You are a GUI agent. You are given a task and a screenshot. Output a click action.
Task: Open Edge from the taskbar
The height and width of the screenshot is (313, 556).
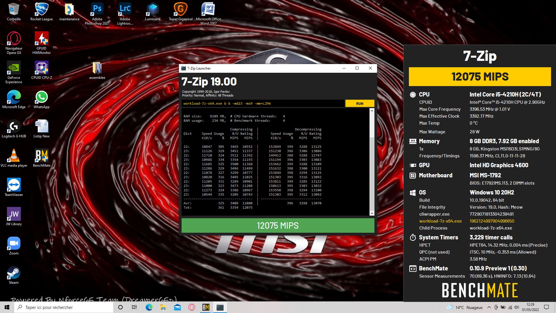149,307
